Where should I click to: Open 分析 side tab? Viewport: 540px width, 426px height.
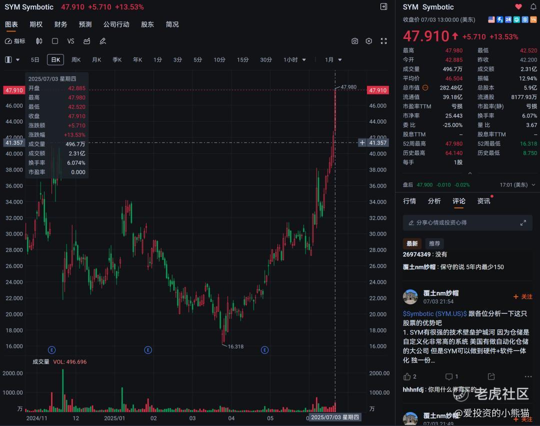tap(434, 201)
